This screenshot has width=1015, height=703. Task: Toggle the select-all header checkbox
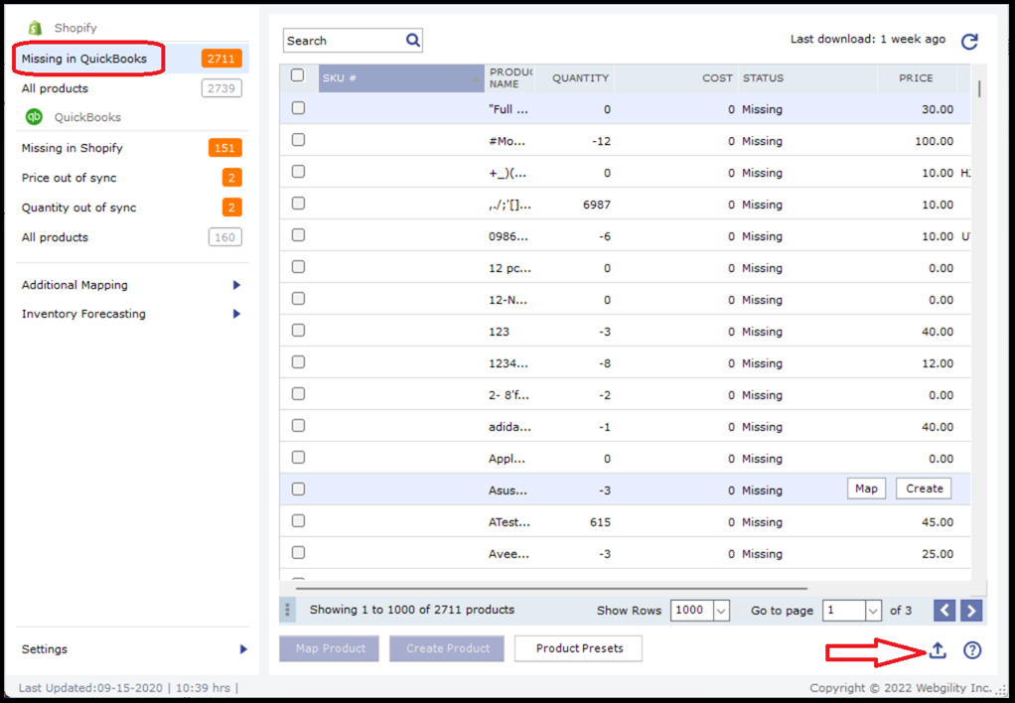click(x=298, y=76)
